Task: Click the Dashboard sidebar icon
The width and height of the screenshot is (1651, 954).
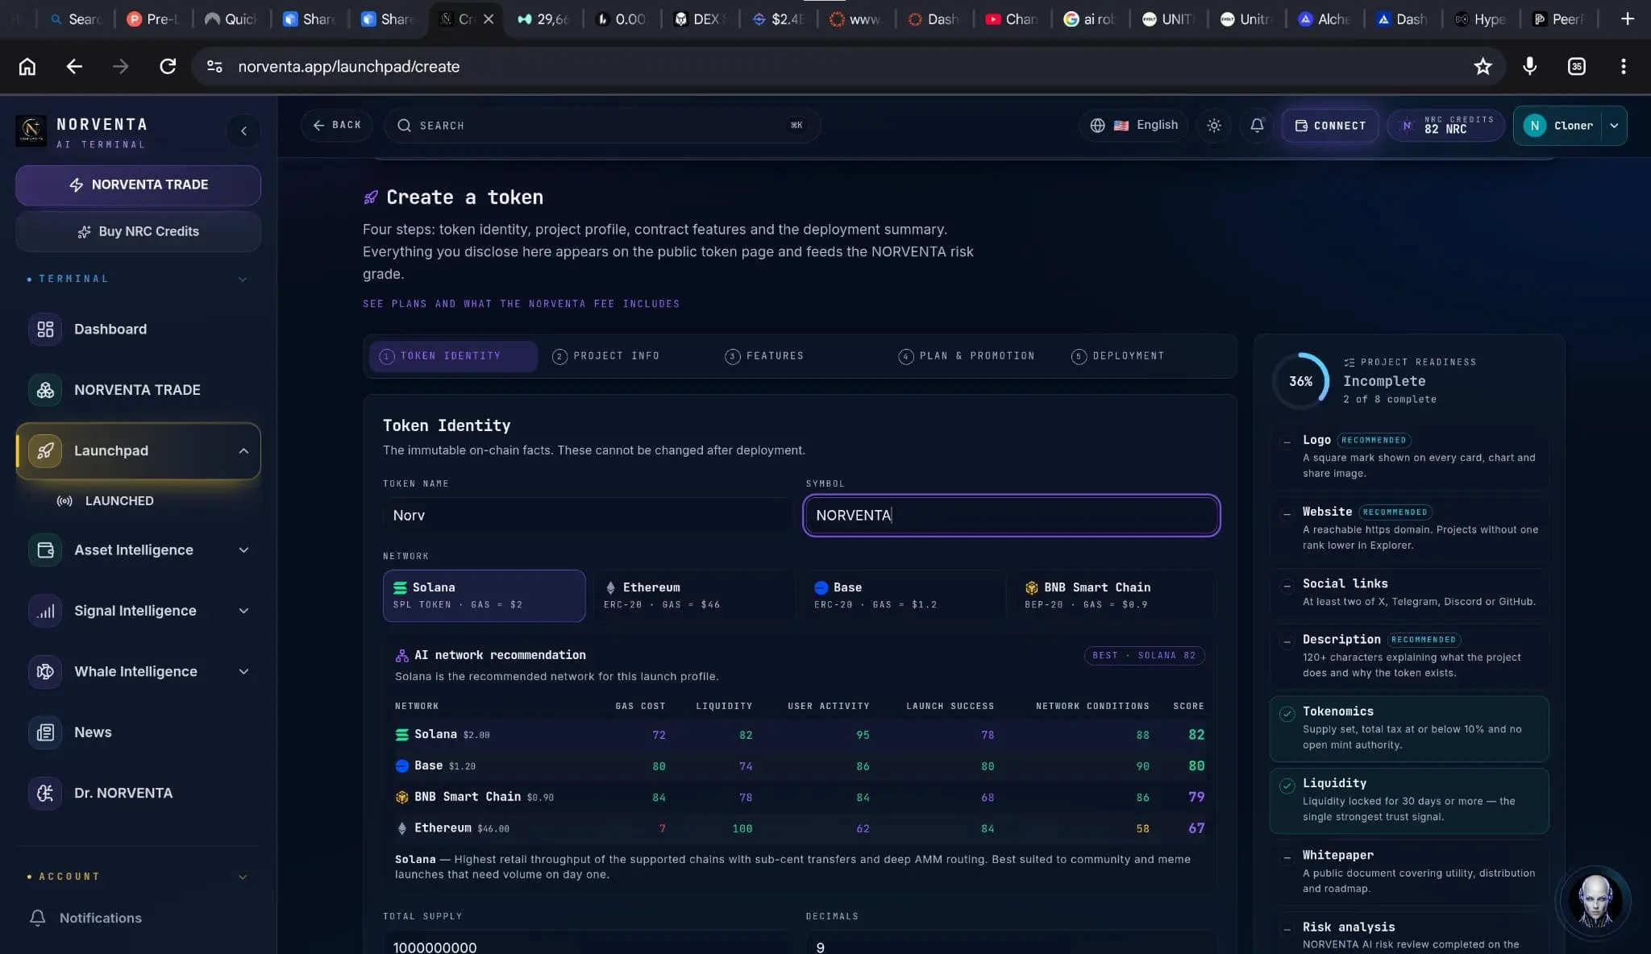Action: (45, 329)
